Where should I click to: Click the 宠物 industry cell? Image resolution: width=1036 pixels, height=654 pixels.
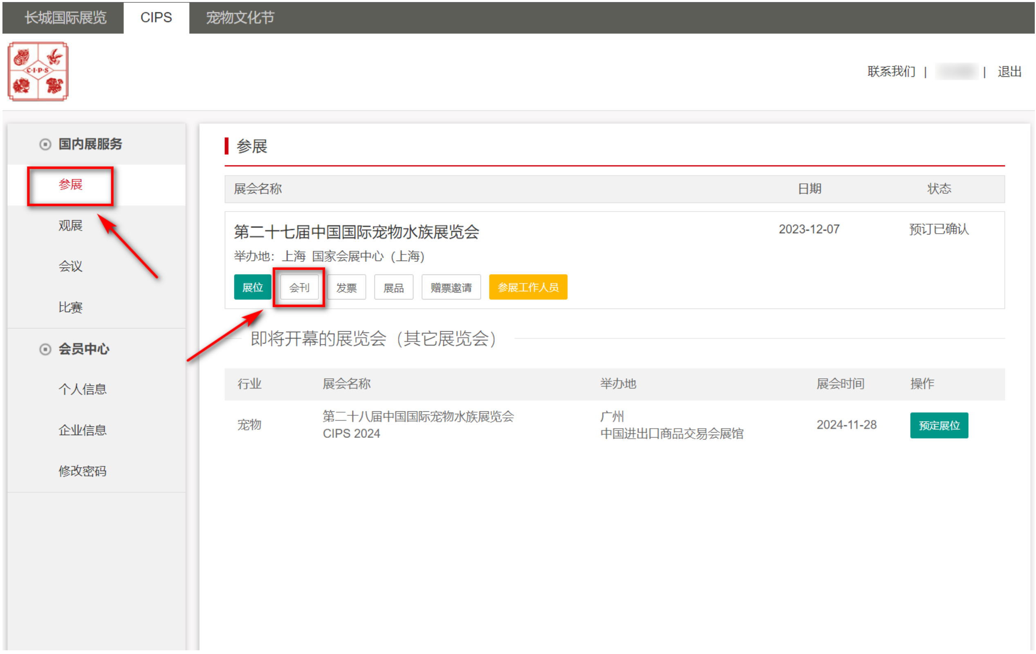click(249, 425)
